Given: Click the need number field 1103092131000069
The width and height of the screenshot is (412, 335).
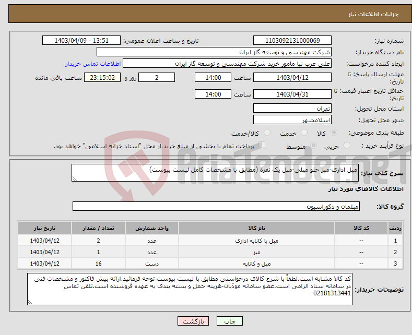Looking at the screenshot, I should tap(292, 40).
